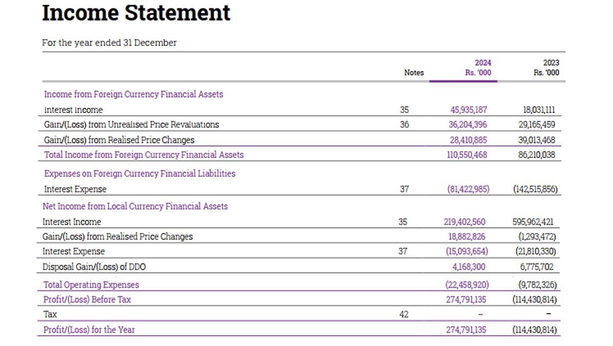The width and height of the screenshot is (613, 346).
Task: Select the Profit/(Loss) for the Year label
Action: tap(89, 330)
